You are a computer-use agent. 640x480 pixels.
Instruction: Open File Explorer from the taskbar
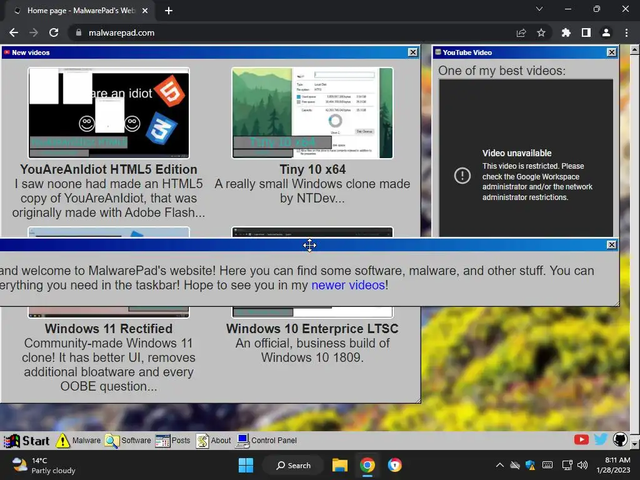coord(339,465)
